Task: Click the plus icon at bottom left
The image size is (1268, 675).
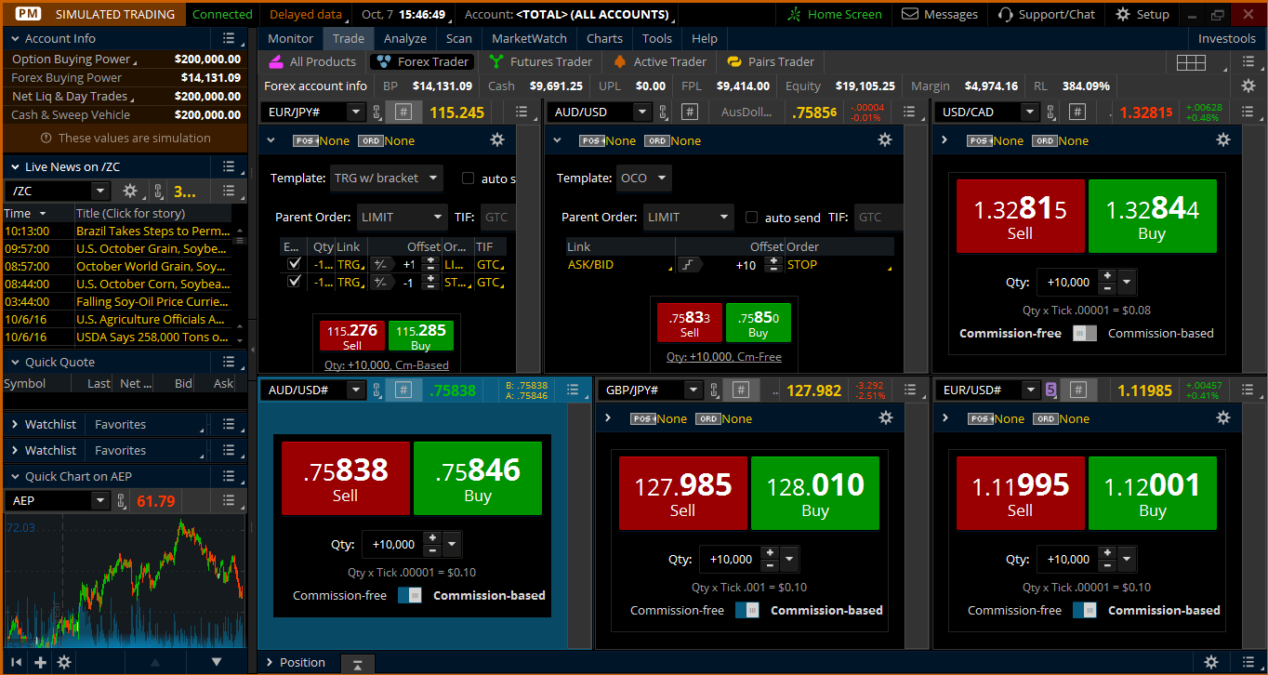Action: (40, 662)
